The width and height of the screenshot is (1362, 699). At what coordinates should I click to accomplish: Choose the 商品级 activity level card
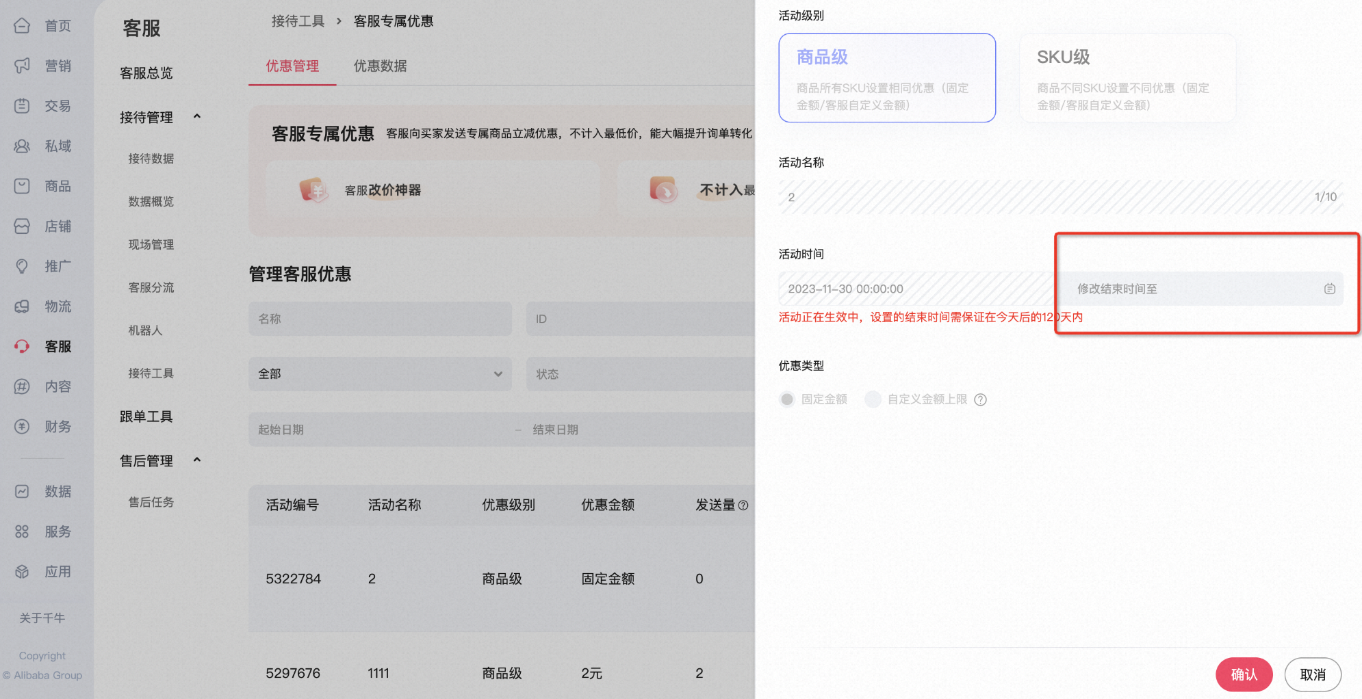click(887, 78)
